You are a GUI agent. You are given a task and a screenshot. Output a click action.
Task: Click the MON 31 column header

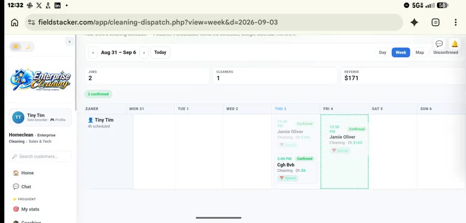tap(150, 109)
